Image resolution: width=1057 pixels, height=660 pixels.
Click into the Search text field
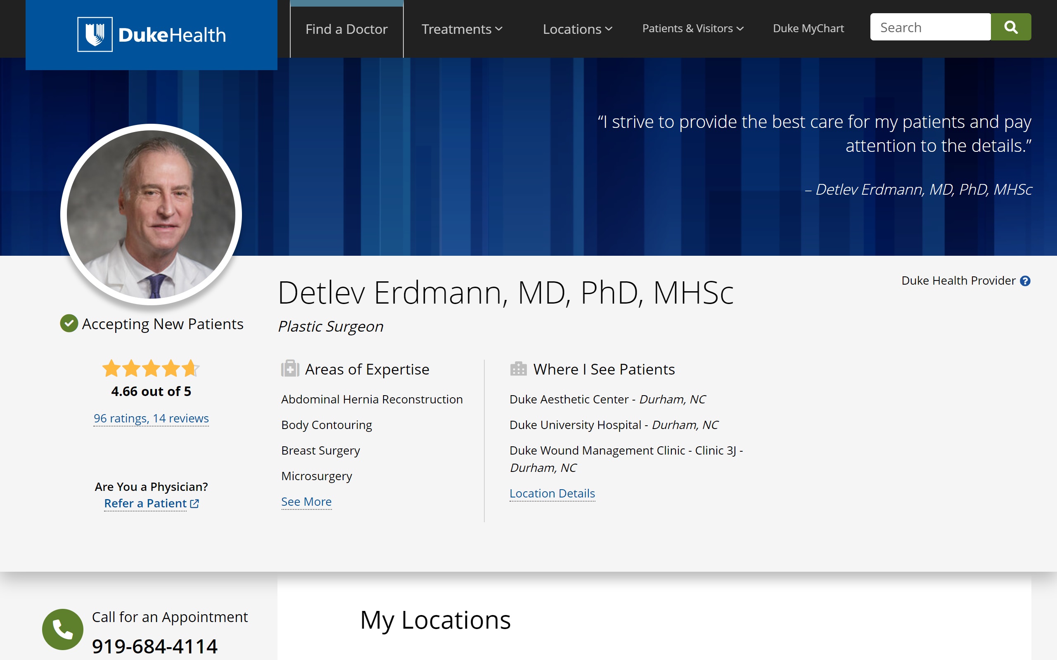(x=930, y=27)
